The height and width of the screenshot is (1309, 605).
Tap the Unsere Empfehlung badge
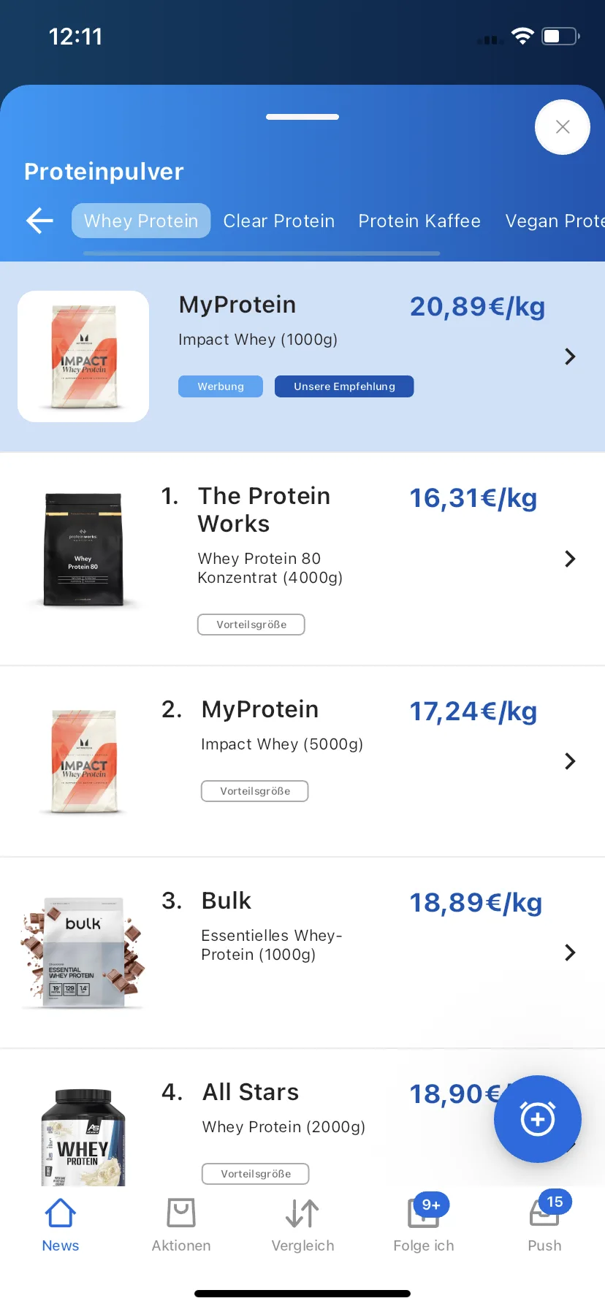tap(344, 386)
